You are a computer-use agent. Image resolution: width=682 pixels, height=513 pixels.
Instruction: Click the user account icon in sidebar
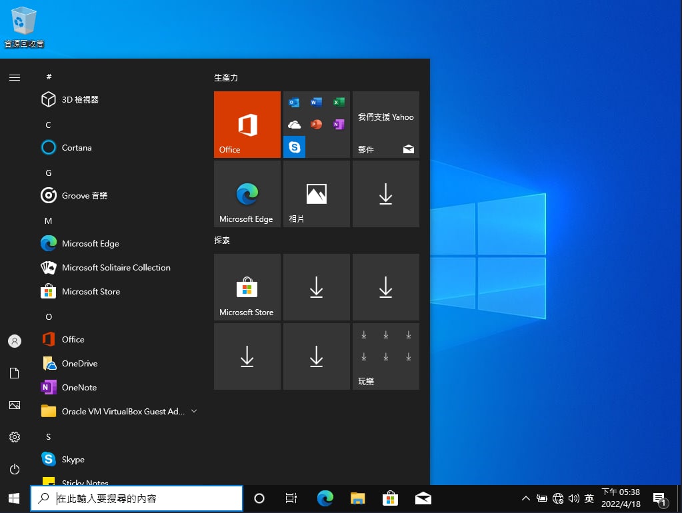(x=15, y=341)
